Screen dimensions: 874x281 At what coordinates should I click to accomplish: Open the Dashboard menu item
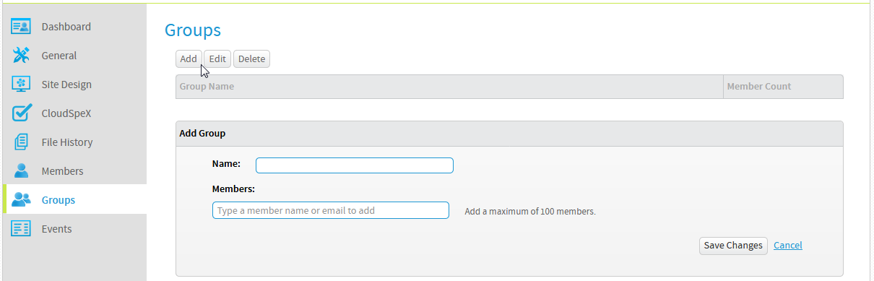click(x=66, y=27)
